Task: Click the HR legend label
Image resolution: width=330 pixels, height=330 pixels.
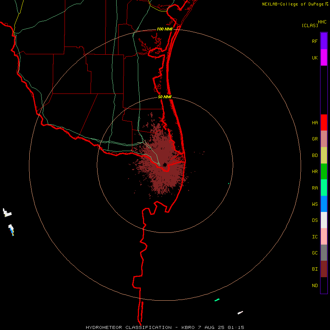Action: click(315, 172)
